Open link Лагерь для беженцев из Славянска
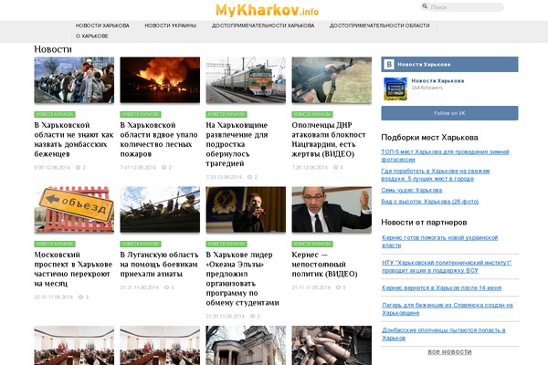 click(447, 308)
